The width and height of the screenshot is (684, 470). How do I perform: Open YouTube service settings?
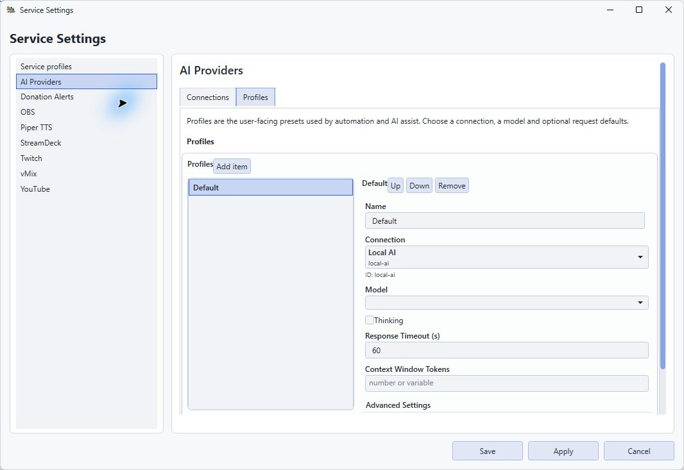point(87,189)
